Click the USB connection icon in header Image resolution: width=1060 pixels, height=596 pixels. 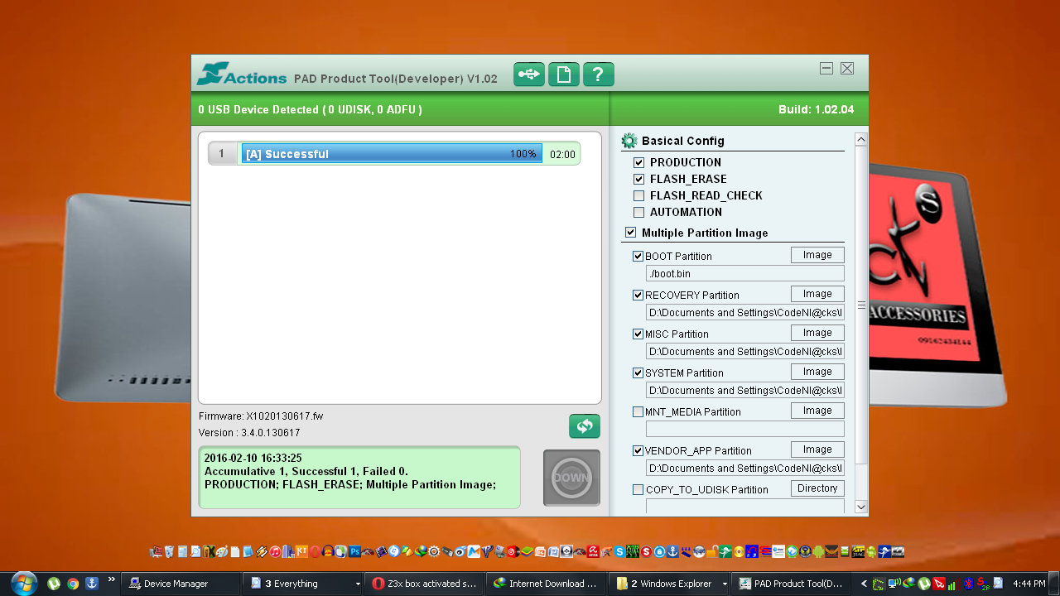click(528, 74)
